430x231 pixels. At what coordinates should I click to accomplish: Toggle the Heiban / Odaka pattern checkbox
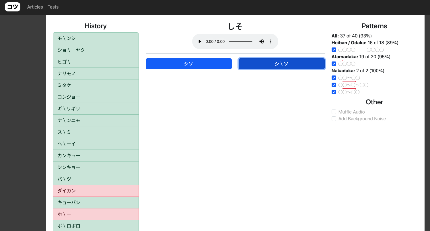click(x=334, y=50)
